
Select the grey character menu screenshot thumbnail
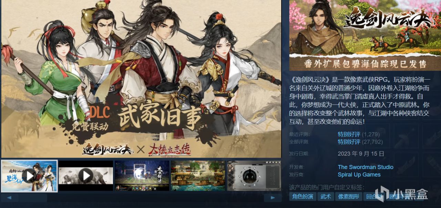click(x=254, y=176)
